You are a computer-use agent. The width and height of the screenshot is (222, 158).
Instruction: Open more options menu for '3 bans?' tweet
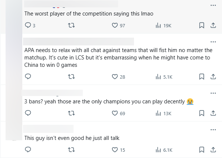[x=213, y=93]
